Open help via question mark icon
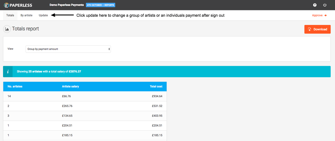This screenshot has width=335, height=141. [x=315, y=5]
